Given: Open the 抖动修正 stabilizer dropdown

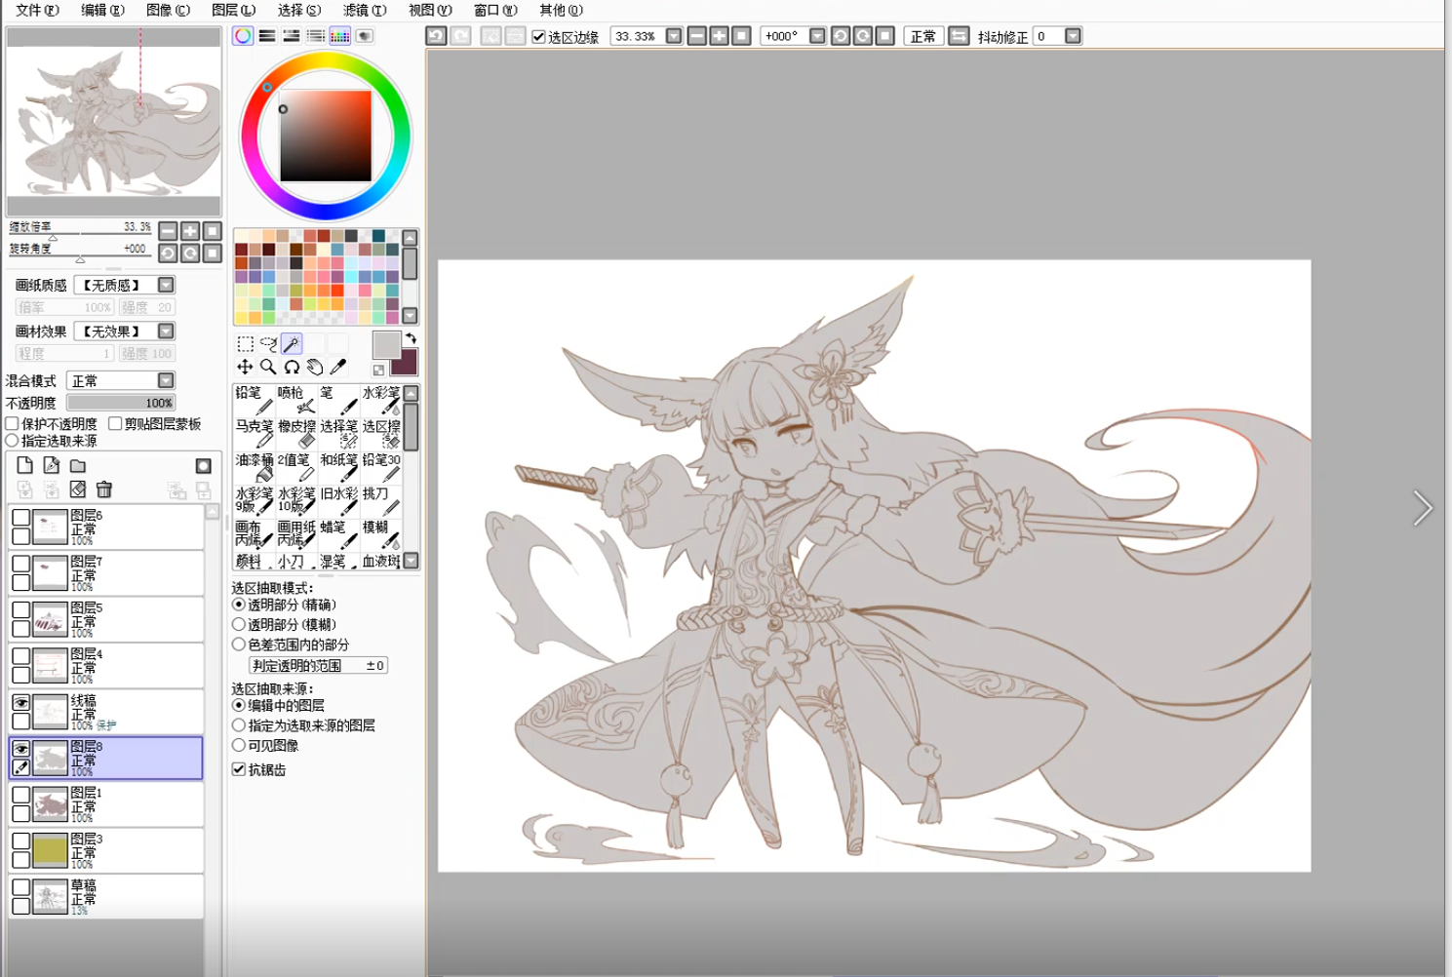Looking at the screenshot, I should click(x=1073, y=36).
